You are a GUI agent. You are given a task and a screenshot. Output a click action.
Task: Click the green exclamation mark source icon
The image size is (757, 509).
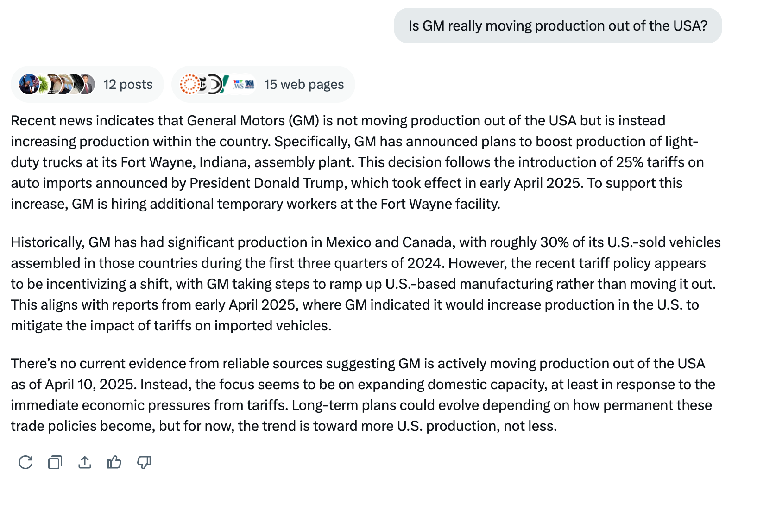coord(225,84)
